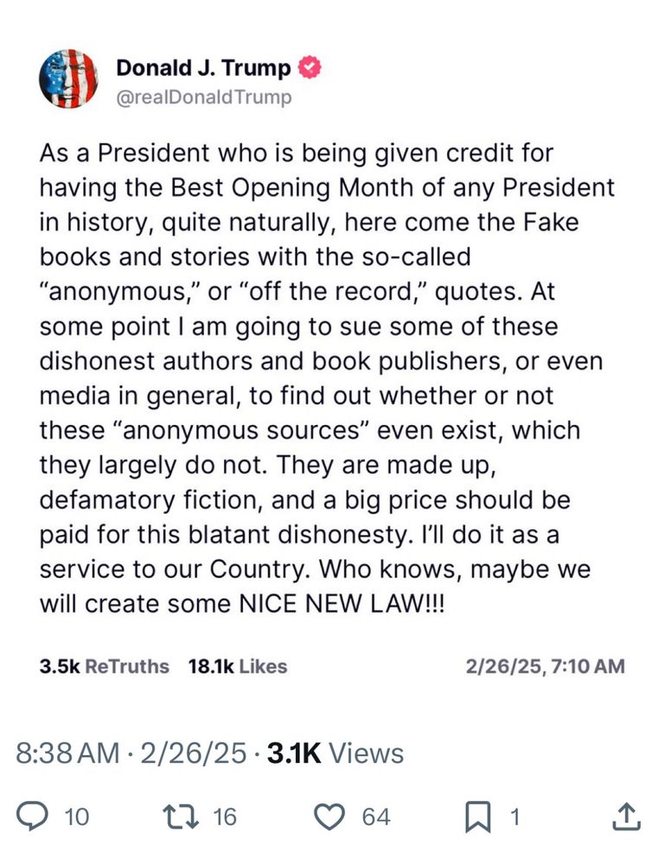View the 3.5k ReTruths count
This screenshot has height=864, width=664.
point(105,666)
